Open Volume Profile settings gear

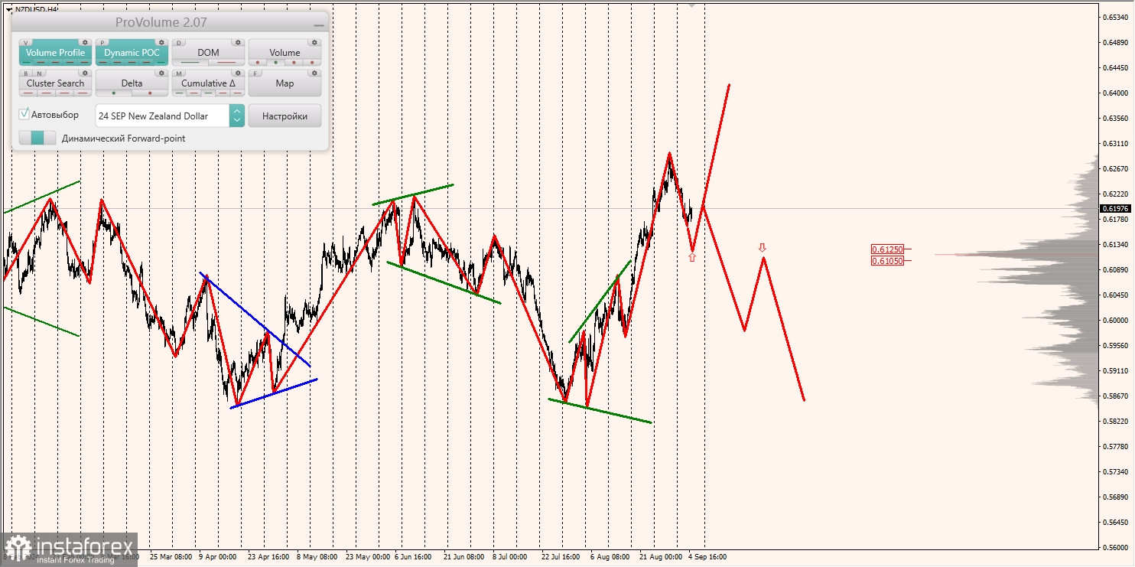coord(85,42)
